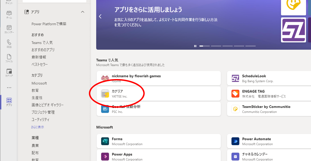Open TeamSticker by Communitio card
311x161 pixels.
point(269,109)
